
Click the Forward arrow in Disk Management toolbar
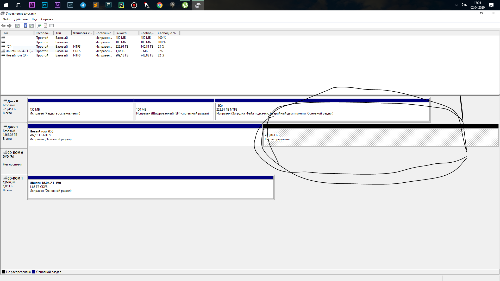pos(9,25)
